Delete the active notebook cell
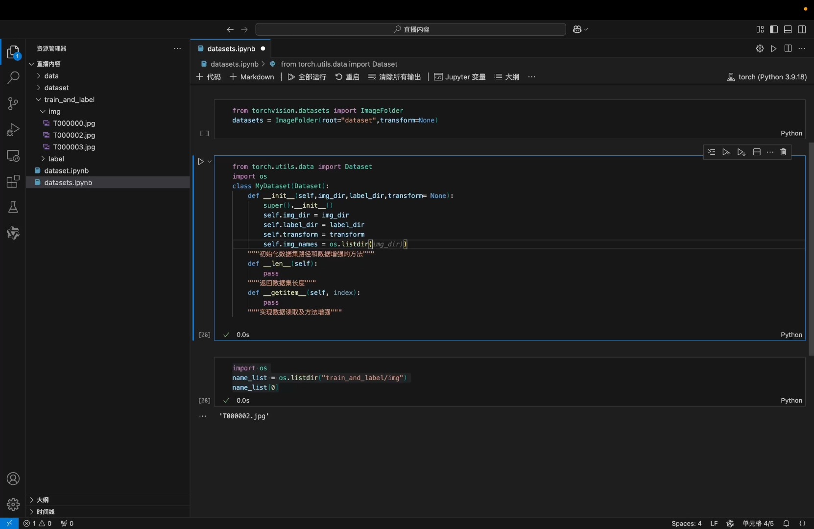This screenshot has width=814, height=529. pyautogui.click(x=783, y=152)
